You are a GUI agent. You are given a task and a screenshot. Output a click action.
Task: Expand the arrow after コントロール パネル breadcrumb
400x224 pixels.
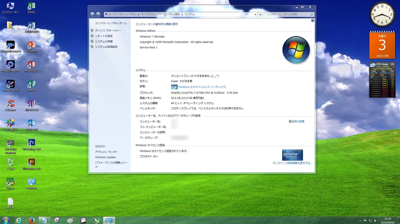click(x=139, y=14)
